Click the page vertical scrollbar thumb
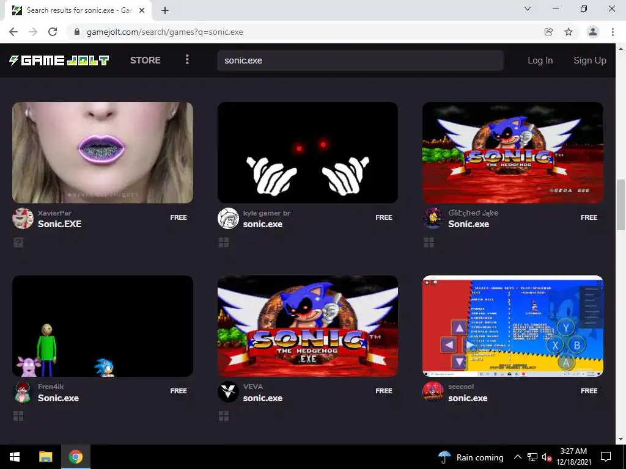 pos(620,205)
